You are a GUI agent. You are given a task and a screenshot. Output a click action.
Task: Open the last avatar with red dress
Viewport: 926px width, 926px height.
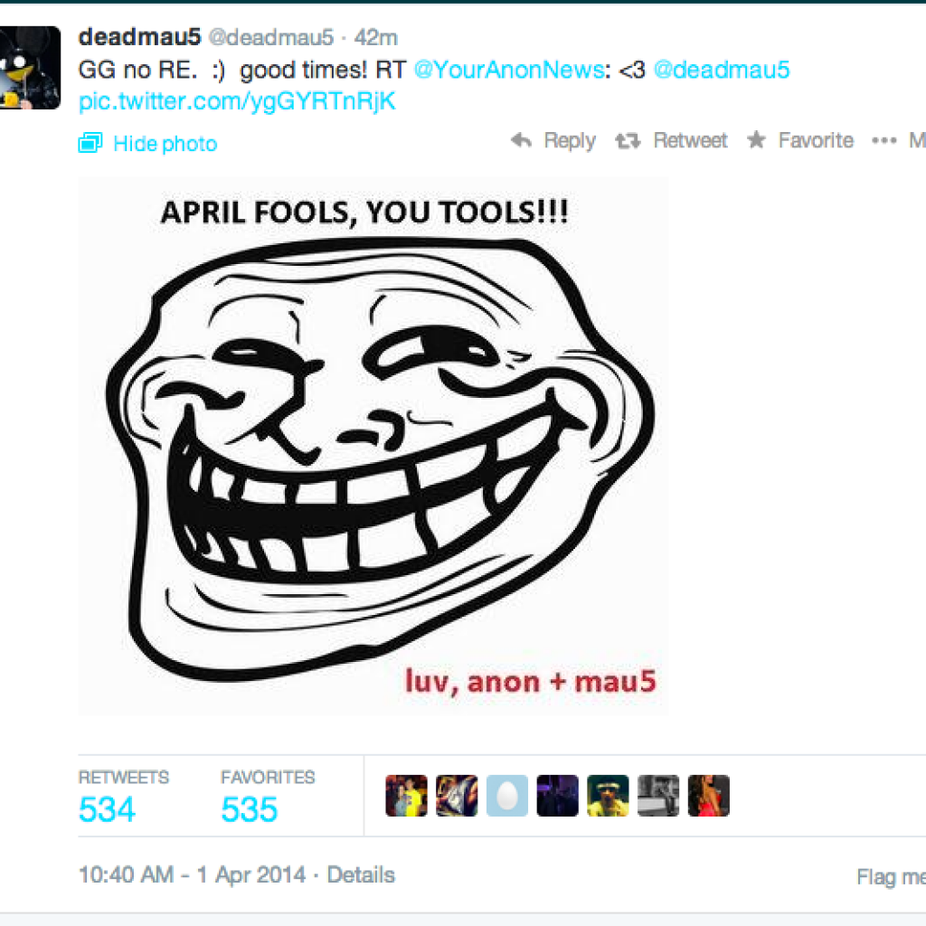(x=709, y=796)
